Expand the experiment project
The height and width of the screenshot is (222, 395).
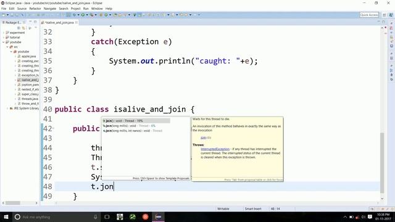pyautogui.click(x=4, y=33)
